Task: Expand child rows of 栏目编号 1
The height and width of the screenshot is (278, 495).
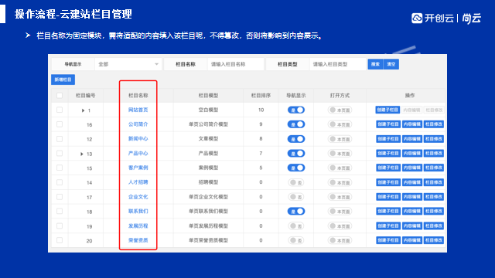Action: tap(83, 110)
